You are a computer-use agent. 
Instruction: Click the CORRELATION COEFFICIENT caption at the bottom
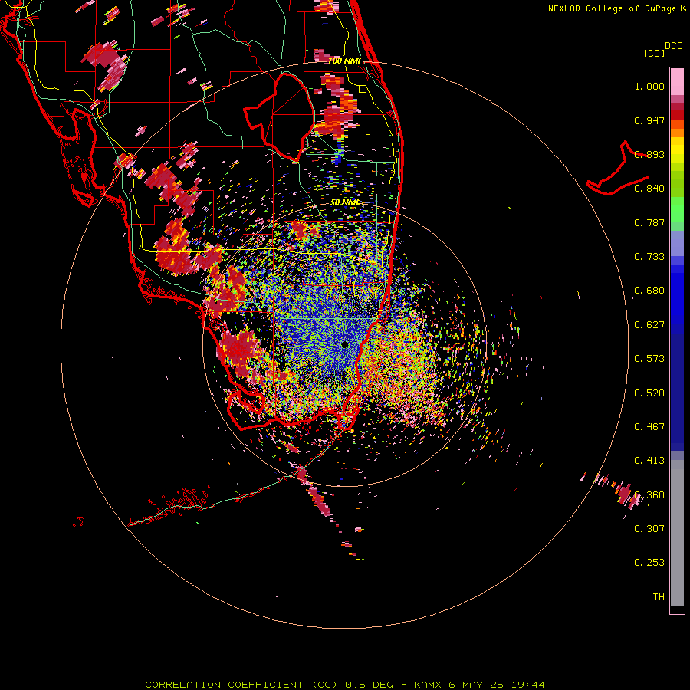[345, 685]
